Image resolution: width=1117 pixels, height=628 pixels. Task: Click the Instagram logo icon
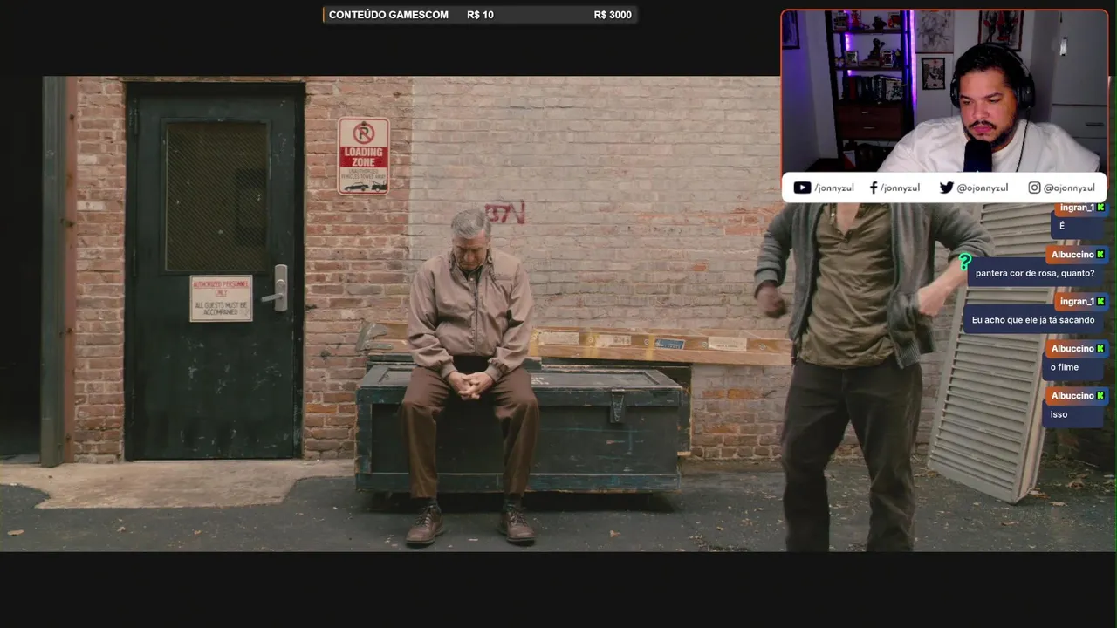coord(1034,188)
